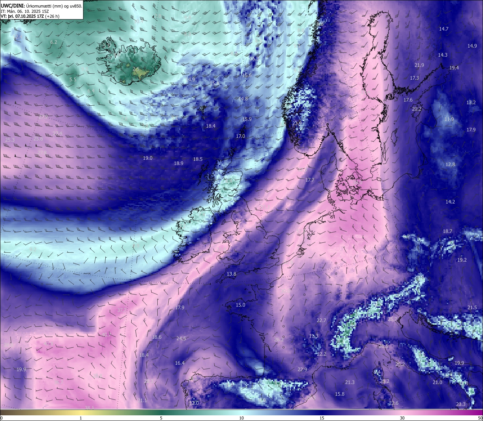
Task: Click the map value 22.7
Action: [x=321, y=320]
